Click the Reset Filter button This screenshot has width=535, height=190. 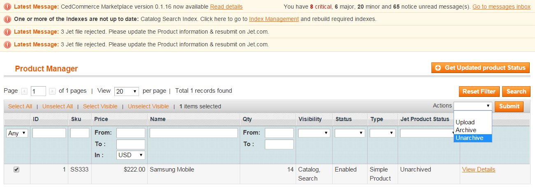[x=479, y=92]
